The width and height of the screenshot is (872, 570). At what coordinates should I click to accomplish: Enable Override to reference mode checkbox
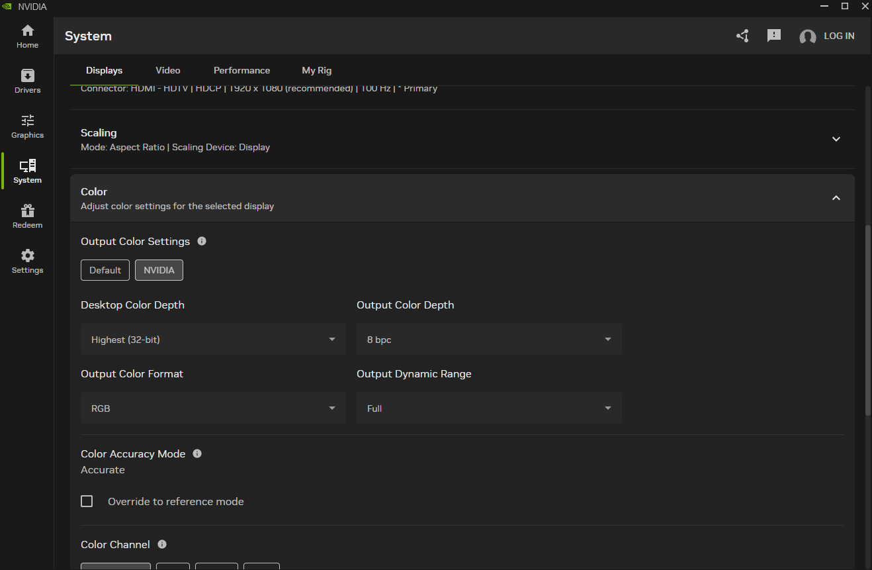pos(87,502)
